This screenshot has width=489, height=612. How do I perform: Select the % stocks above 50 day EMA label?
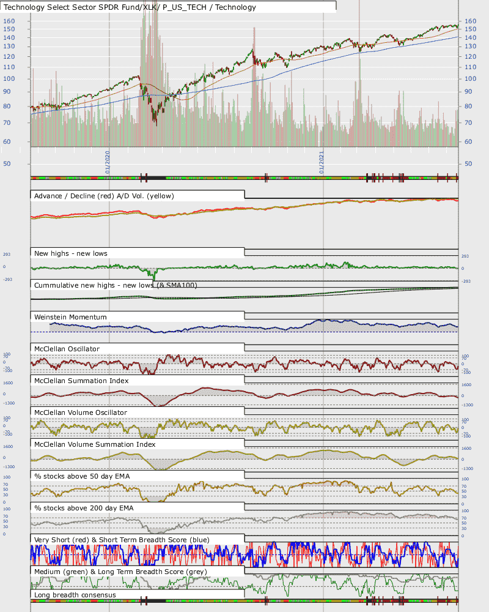(82, 476)
